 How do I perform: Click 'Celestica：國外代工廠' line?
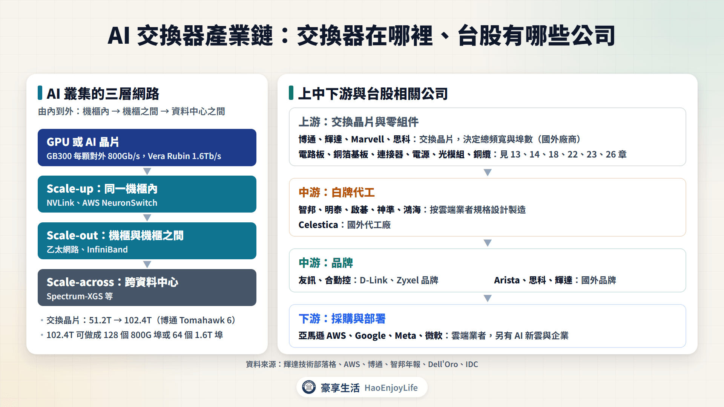click(345, 225)
